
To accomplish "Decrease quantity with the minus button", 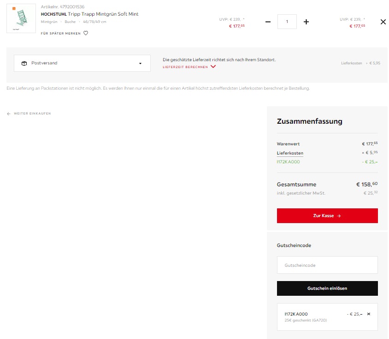I will 268,22.
